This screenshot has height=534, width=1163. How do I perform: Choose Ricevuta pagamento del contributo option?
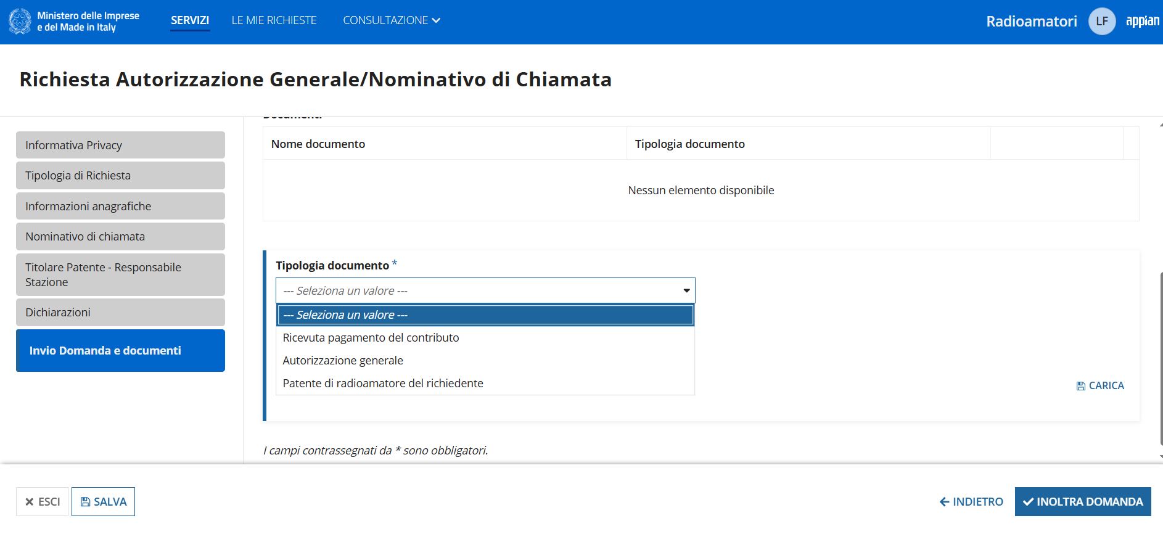[x=485, y=337]
